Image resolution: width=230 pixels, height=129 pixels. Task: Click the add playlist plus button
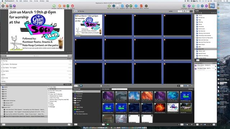4,124
